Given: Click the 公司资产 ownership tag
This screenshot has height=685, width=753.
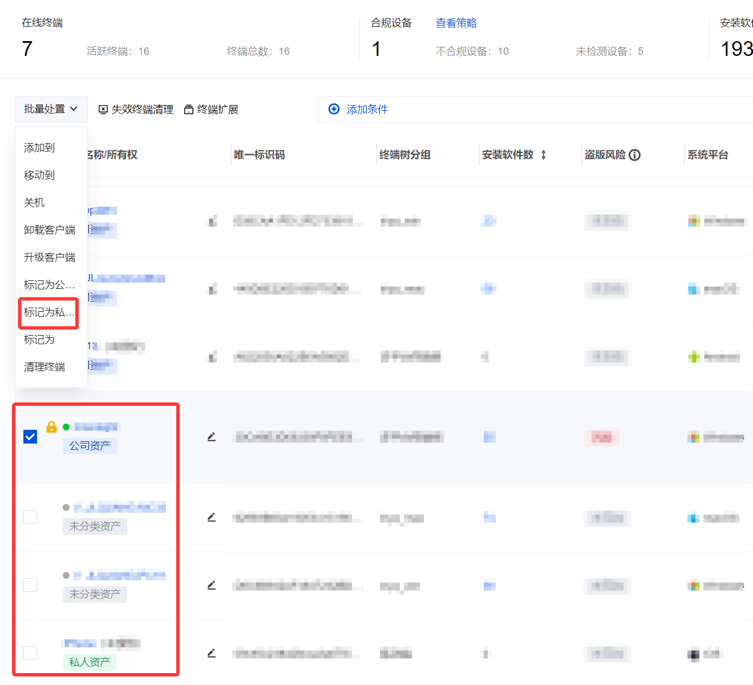Looking at the screenshot, I should [x=90, y=446].
